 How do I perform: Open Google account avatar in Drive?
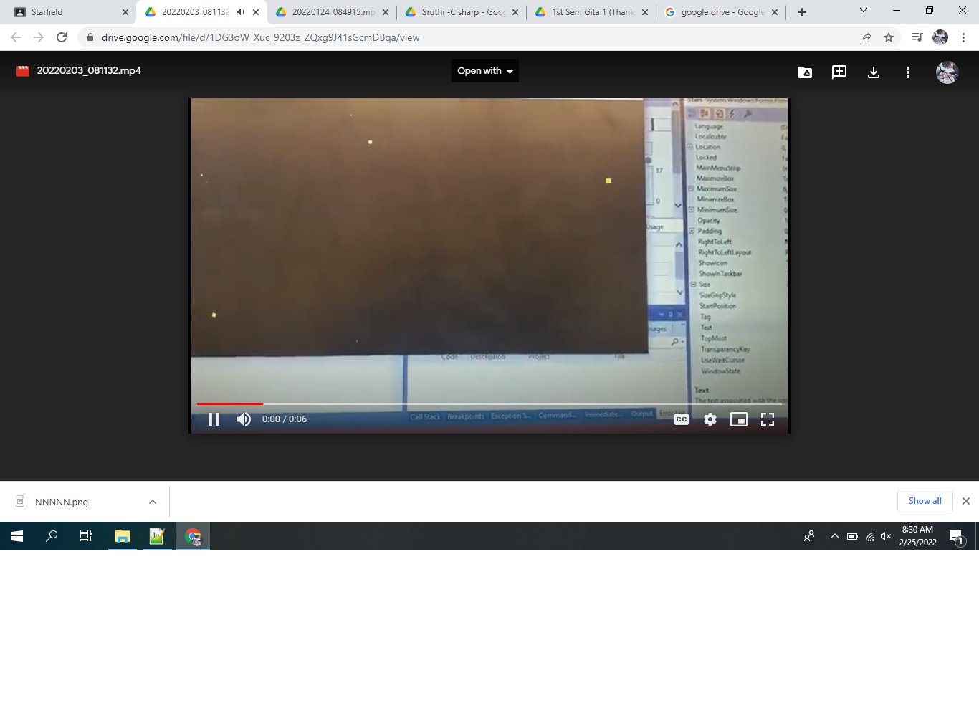click(947, 72)
